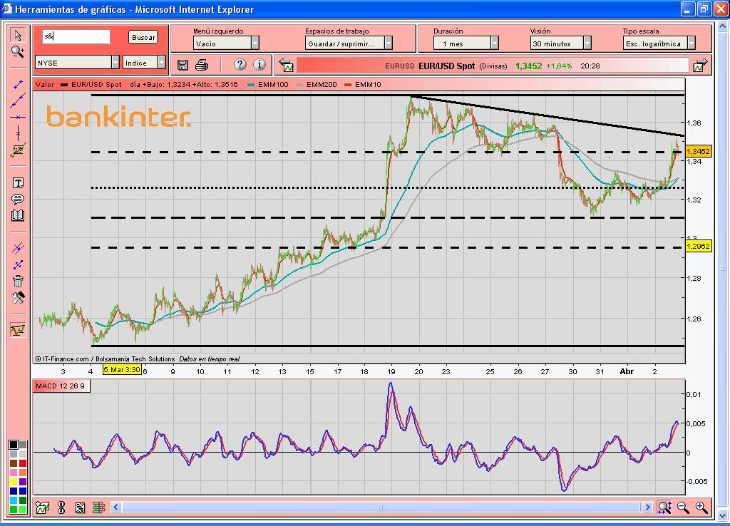Click the trash can delete tool
The image size is (730, 526).
(x=18, y=281)
